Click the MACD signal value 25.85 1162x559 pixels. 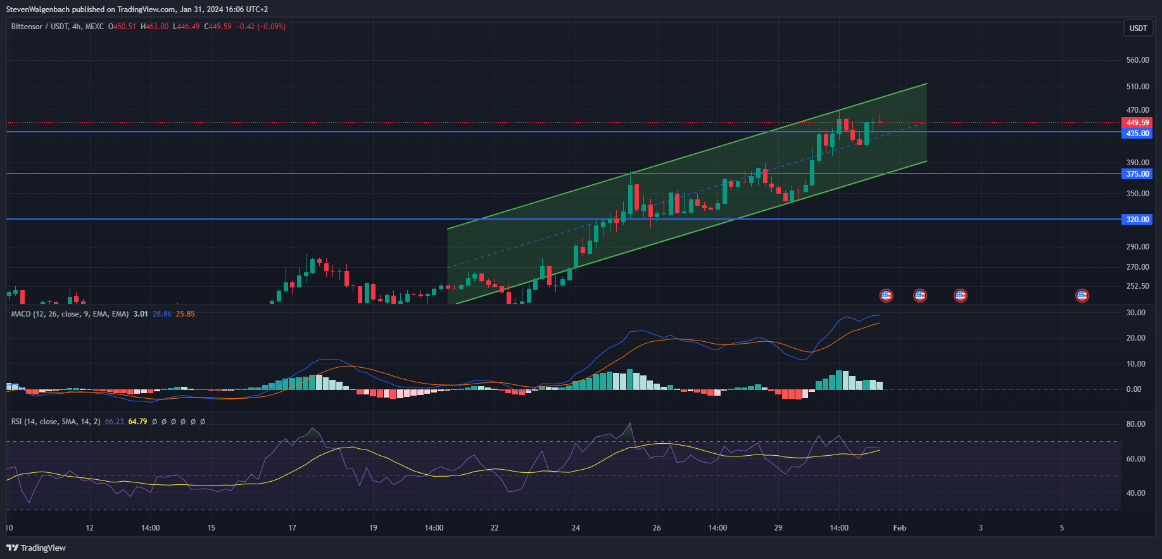coord(186,314)
